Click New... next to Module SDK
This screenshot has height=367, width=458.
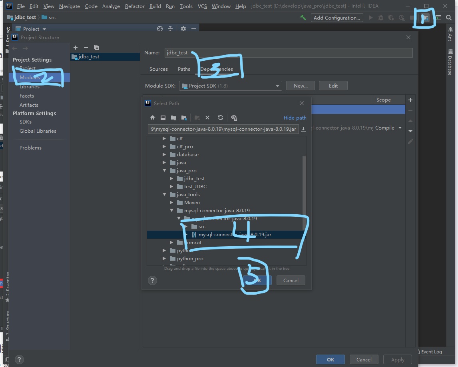[x=301, y=86]
